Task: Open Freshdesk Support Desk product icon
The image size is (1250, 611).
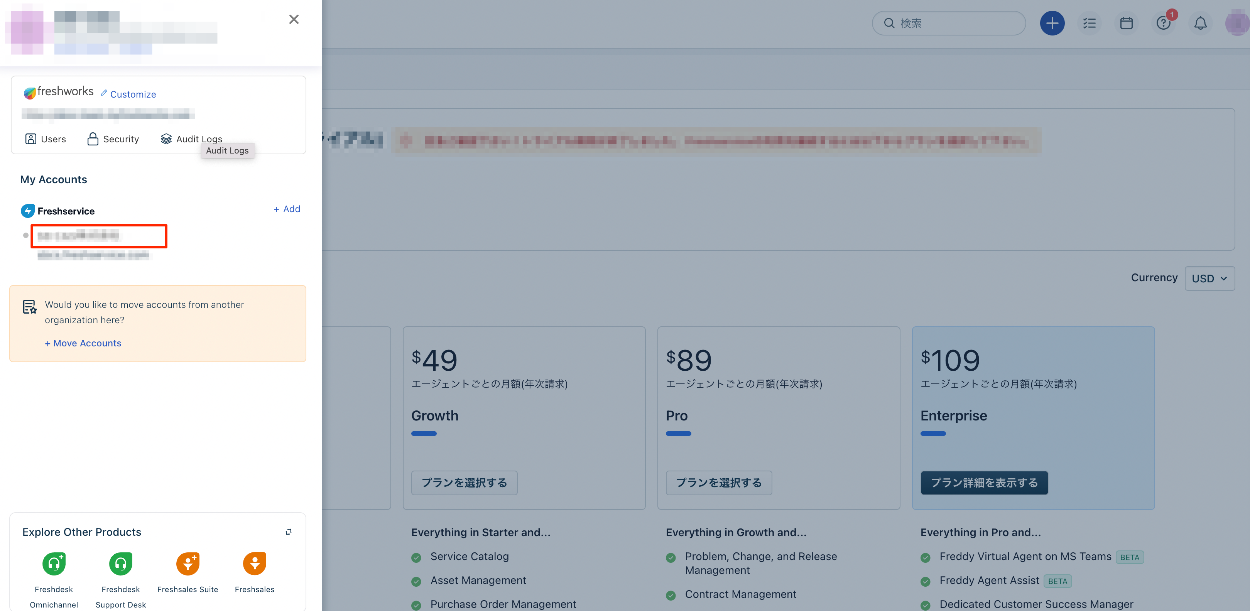Action: (121, 564)
